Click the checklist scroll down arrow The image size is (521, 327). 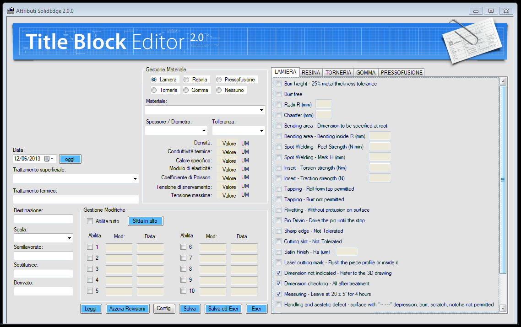pos(503,308)
